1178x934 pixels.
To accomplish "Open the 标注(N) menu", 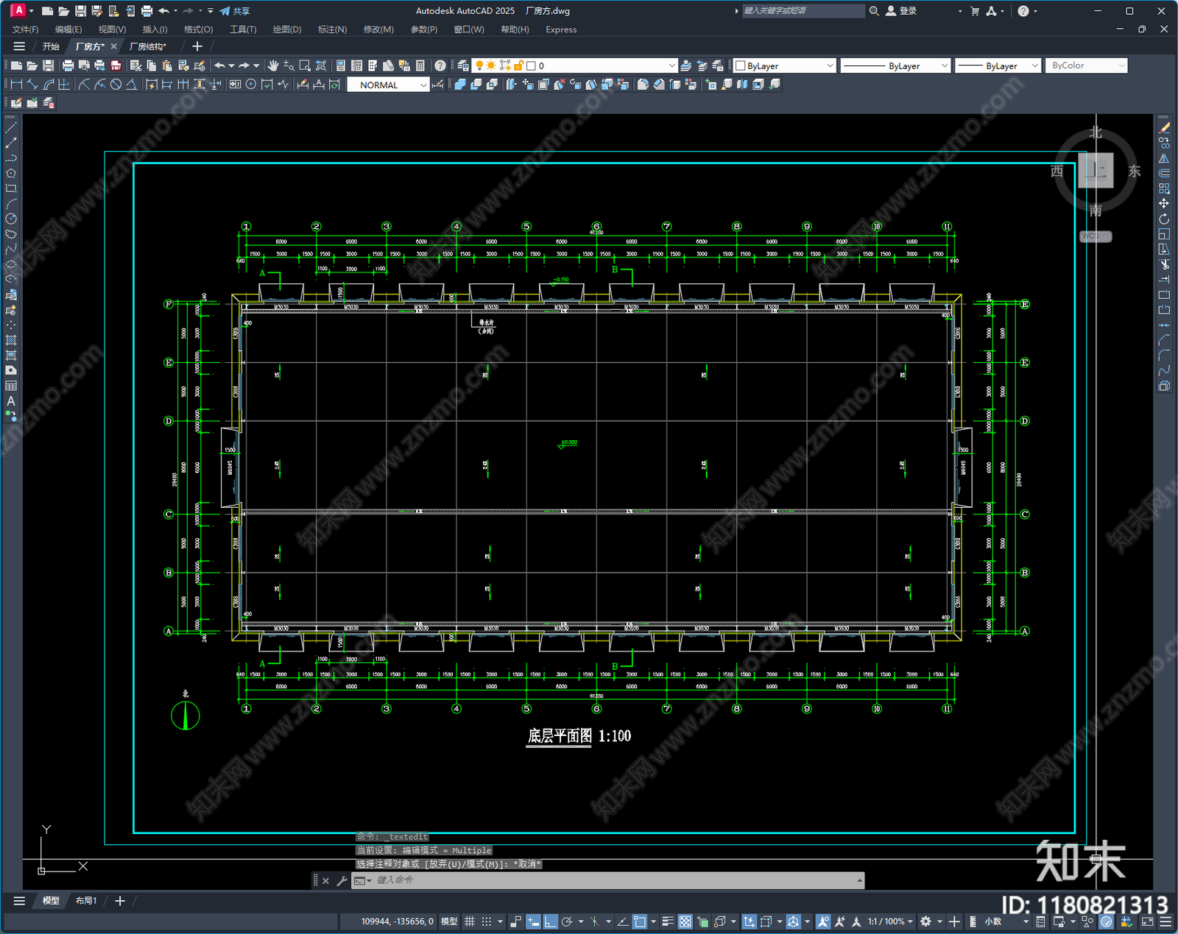I will point(332,29).
